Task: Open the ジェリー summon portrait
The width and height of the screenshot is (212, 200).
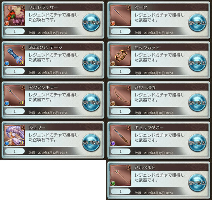Action: click(15, 135)
